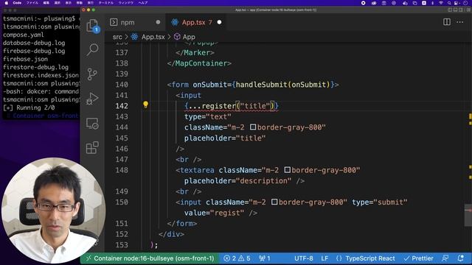Open the ウィンドウ (Window) menu
Screen dimensions: 472x265
(x=126, y=3)
